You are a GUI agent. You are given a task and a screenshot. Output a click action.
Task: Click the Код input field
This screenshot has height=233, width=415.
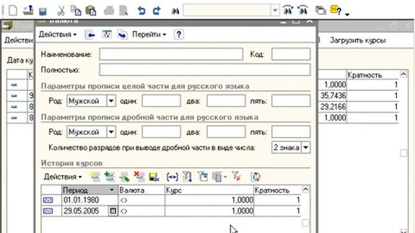point(291,54)
